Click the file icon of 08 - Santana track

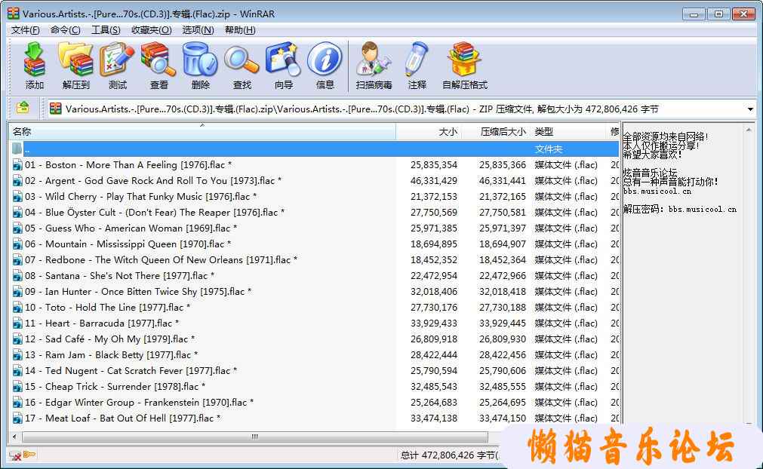pyautogui.click(x=17, y=276)
